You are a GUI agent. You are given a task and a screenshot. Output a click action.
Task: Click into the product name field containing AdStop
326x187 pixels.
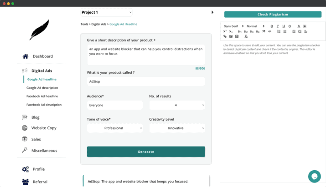146,81
